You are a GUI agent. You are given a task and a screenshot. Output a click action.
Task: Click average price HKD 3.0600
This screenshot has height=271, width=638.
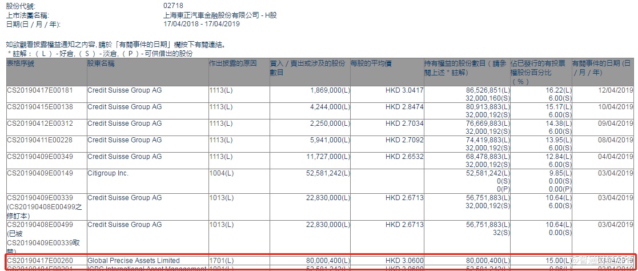click(404, 260)
